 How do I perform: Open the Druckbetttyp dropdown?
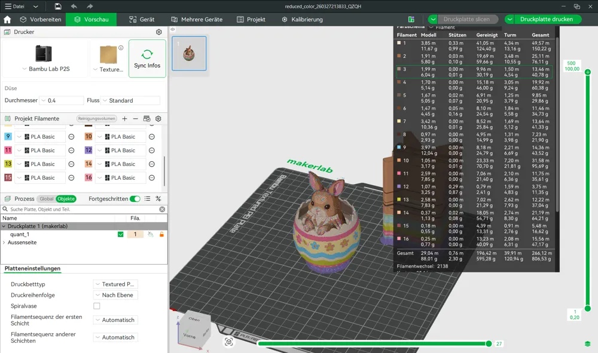(x=115, y=284)
